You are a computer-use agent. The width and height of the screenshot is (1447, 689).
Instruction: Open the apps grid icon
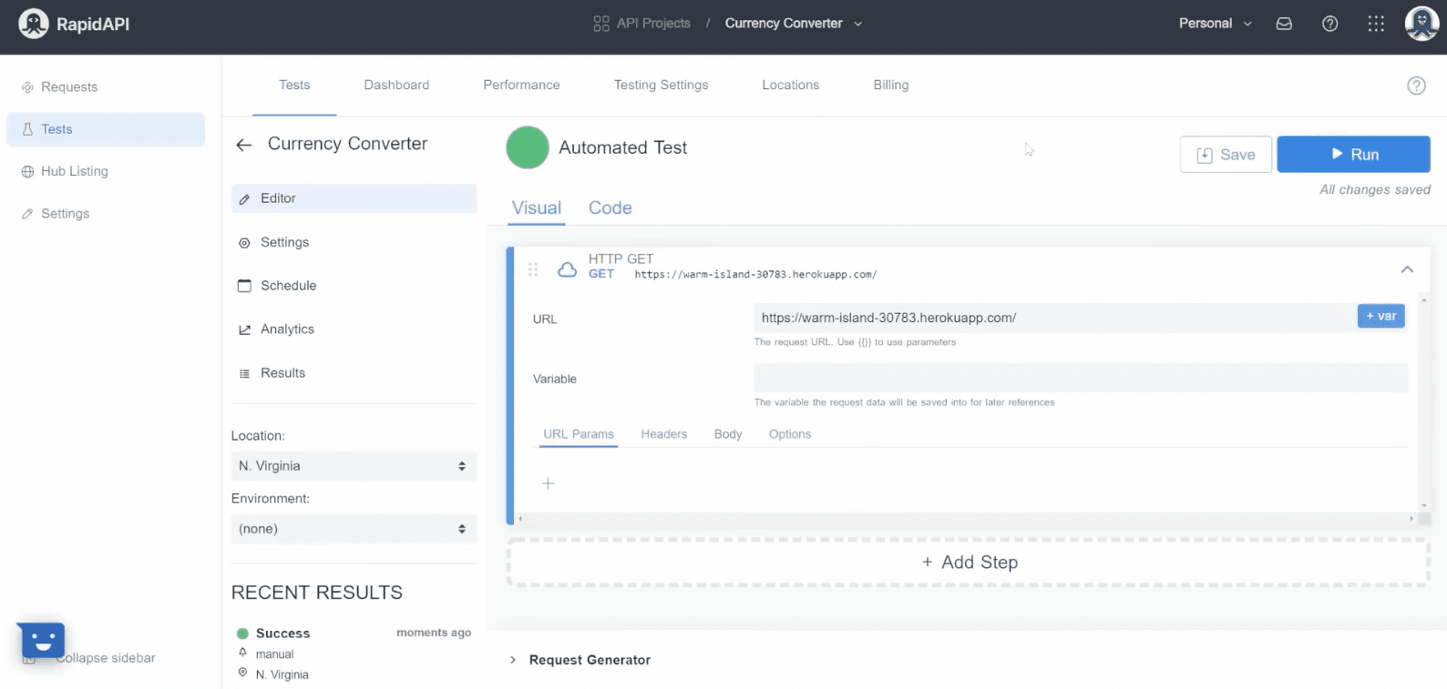pyautogui.click(x=1376, y=24)
